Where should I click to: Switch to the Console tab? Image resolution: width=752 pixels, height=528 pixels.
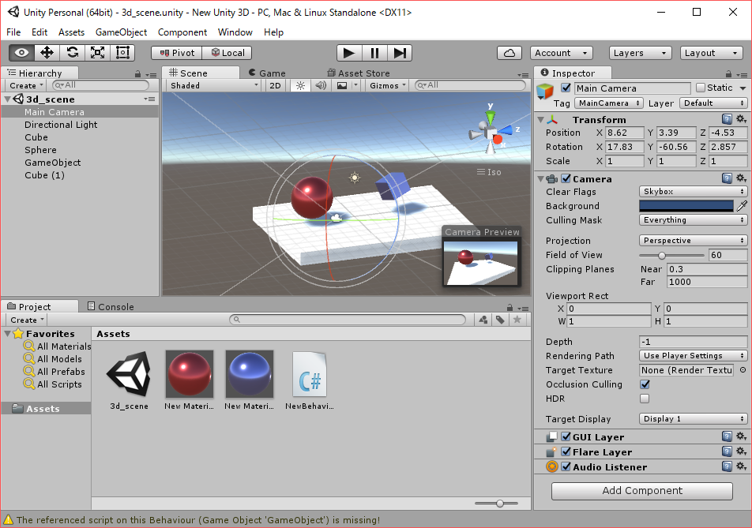[x=115, y=307]
